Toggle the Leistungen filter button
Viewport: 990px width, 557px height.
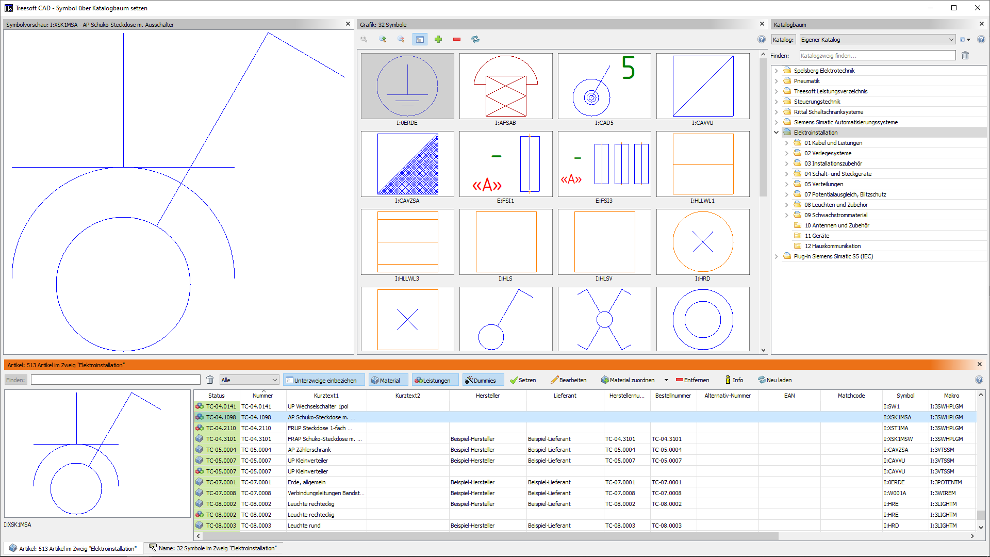point(432,380)
